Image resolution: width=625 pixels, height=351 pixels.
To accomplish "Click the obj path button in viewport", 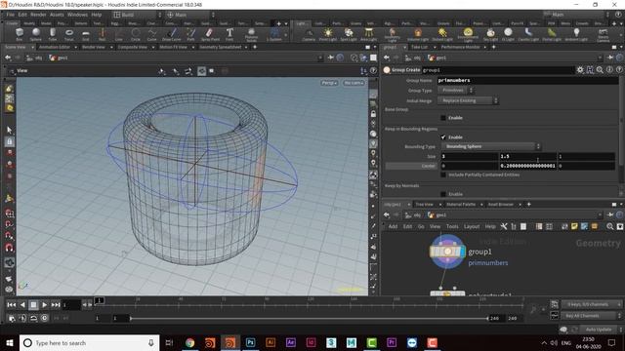I will pos(34,58).
